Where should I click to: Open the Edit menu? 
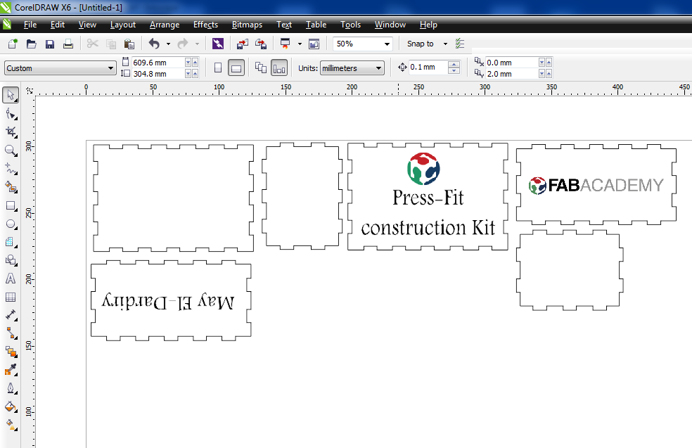point(58,25)
